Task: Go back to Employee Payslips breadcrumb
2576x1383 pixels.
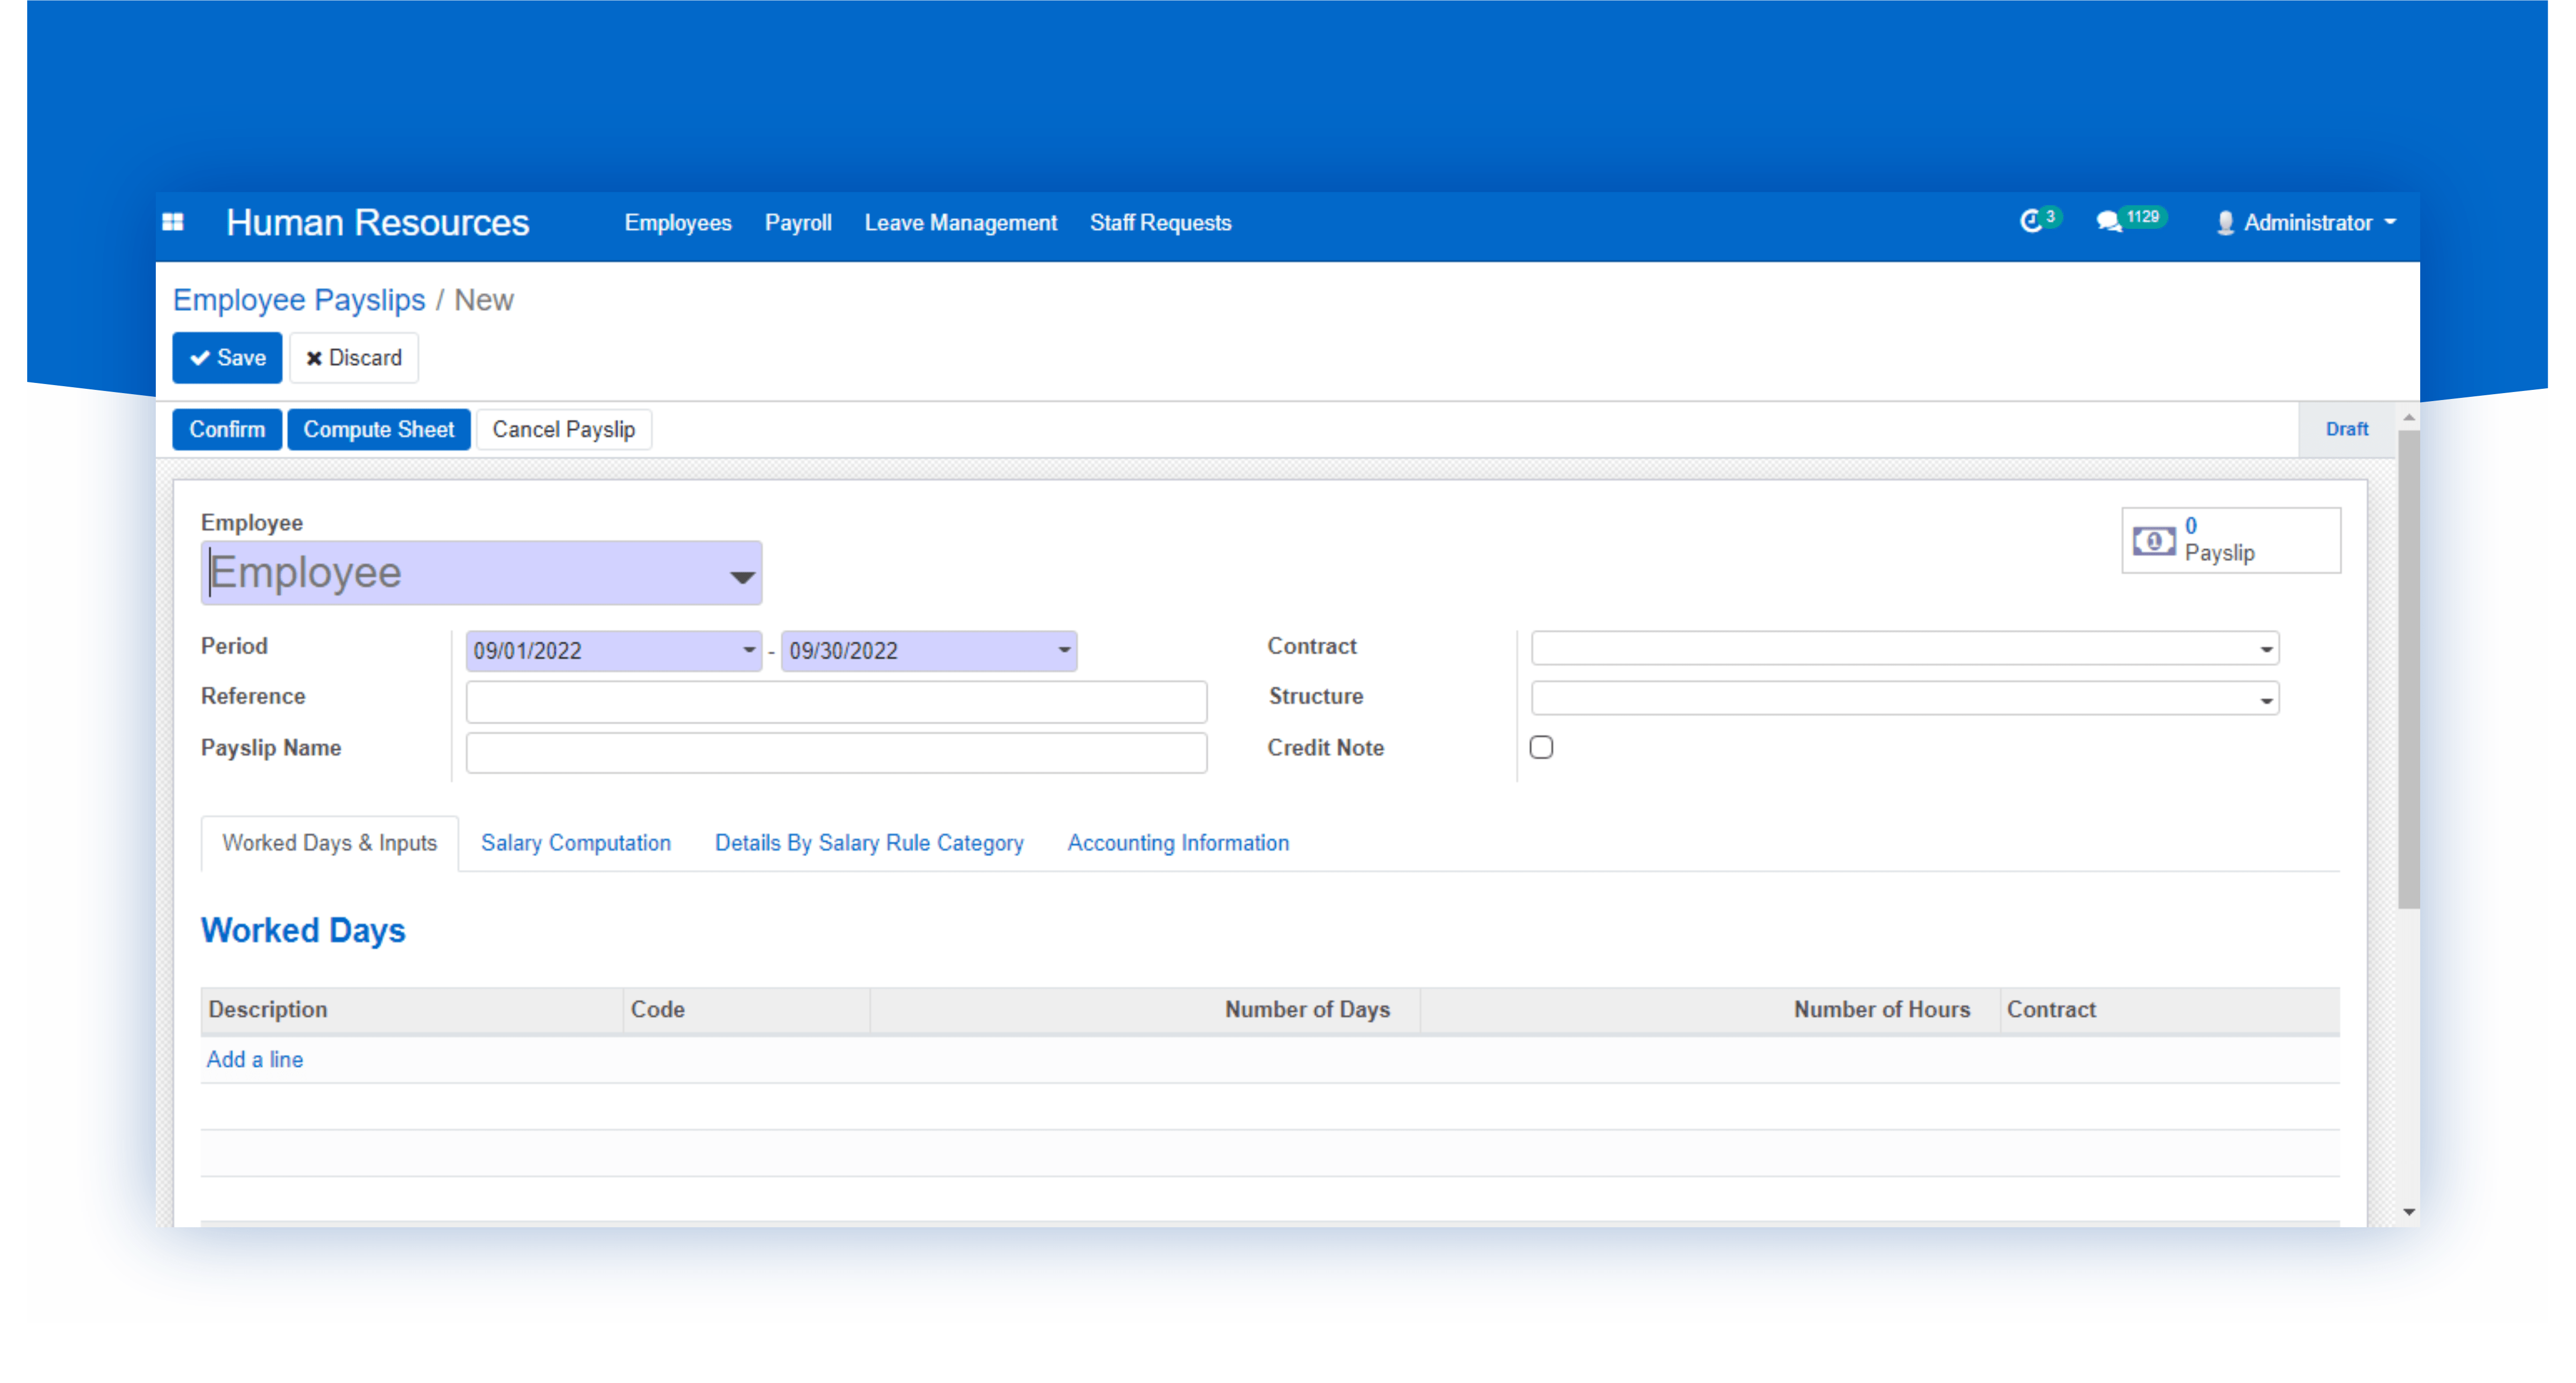Action: point(299,300)
